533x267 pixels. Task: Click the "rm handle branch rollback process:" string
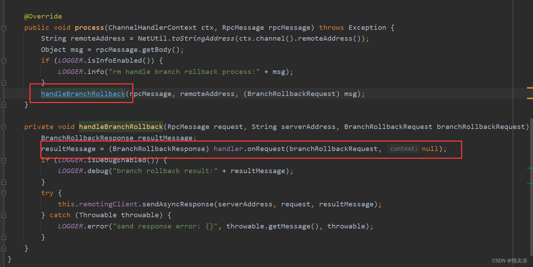pos(185,72)
